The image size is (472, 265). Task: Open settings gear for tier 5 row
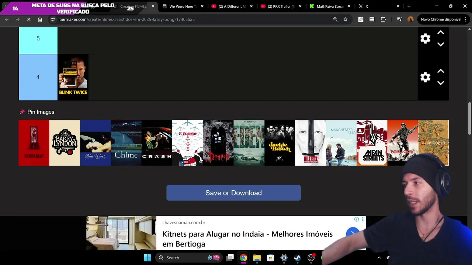[x=425, y=39]
